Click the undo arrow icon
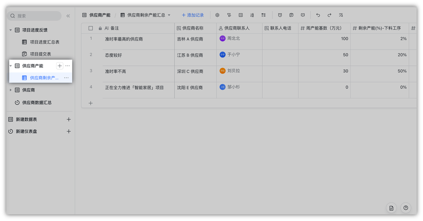The image size is (423, 221). (318, 15)
